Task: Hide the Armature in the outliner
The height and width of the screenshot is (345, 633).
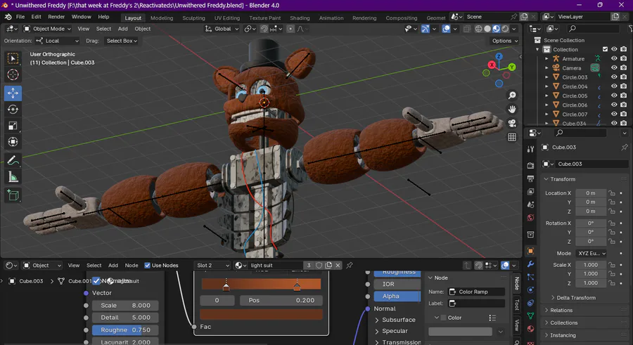Action: pos(614,58)
